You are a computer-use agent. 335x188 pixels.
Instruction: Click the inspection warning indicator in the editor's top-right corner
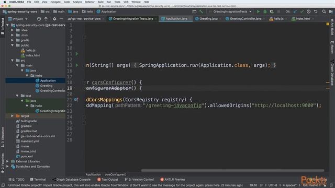[328, 24]
